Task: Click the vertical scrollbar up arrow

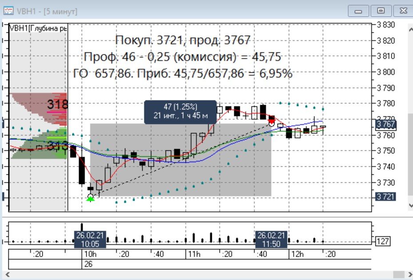Action: pyautogui.click(x=410, y=29)
